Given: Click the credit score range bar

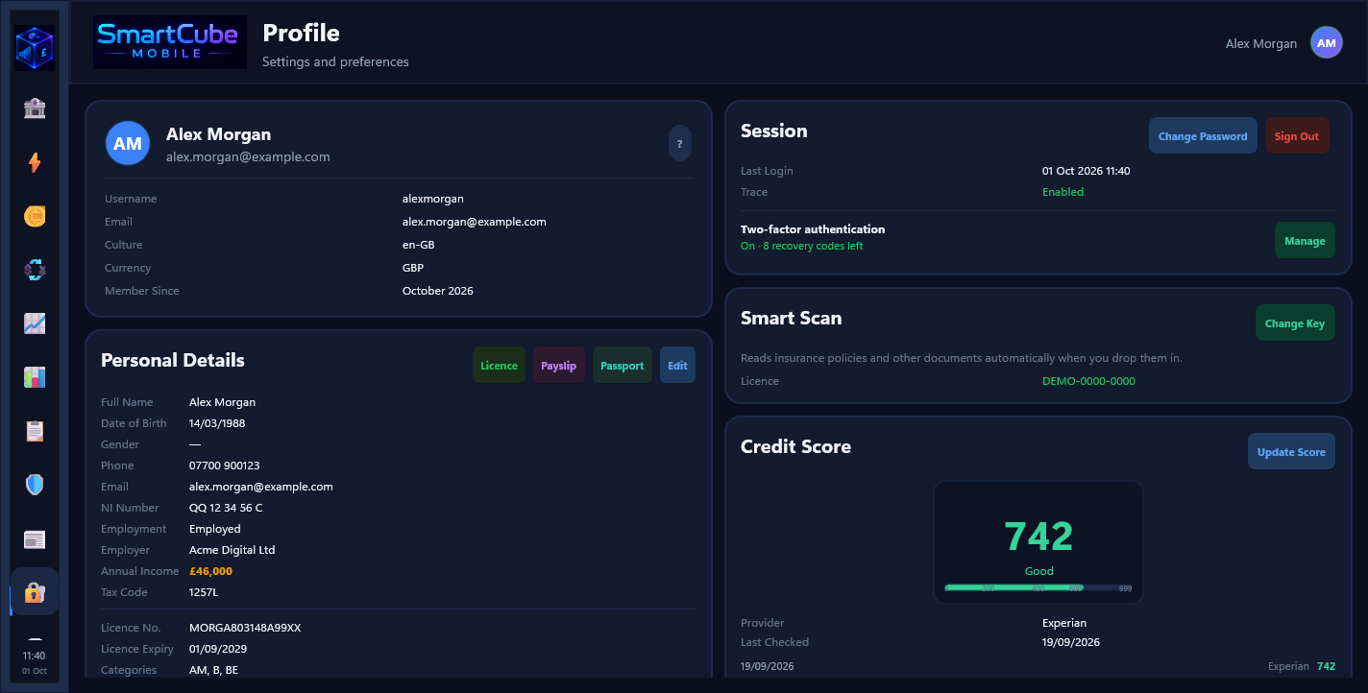Looking at the screenshot, I should (1038, 587).
